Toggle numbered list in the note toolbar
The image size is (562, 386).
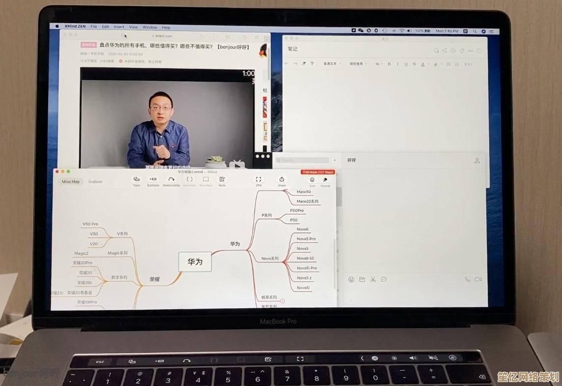coord(457,64)
